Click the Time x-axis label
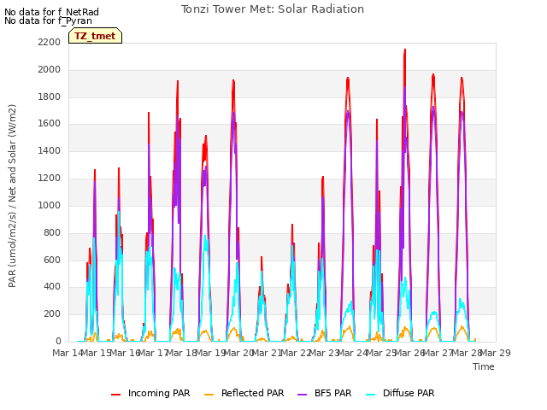This screenshot has width=547, height=410. point(484,366)
